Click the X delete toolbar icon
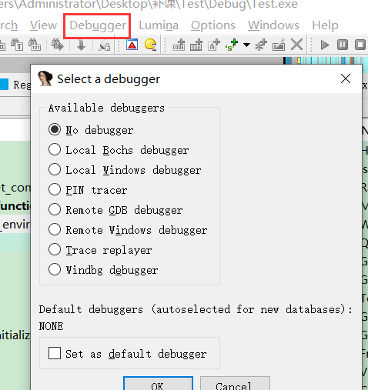Screen dimensions: 368x390 296,45
